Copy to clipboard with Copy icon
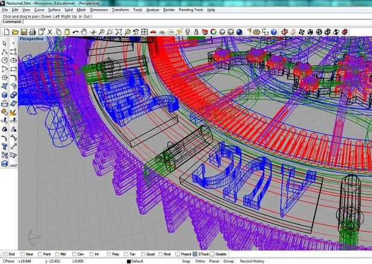Viewport: 372px width, 264px height. click(59, 32)
